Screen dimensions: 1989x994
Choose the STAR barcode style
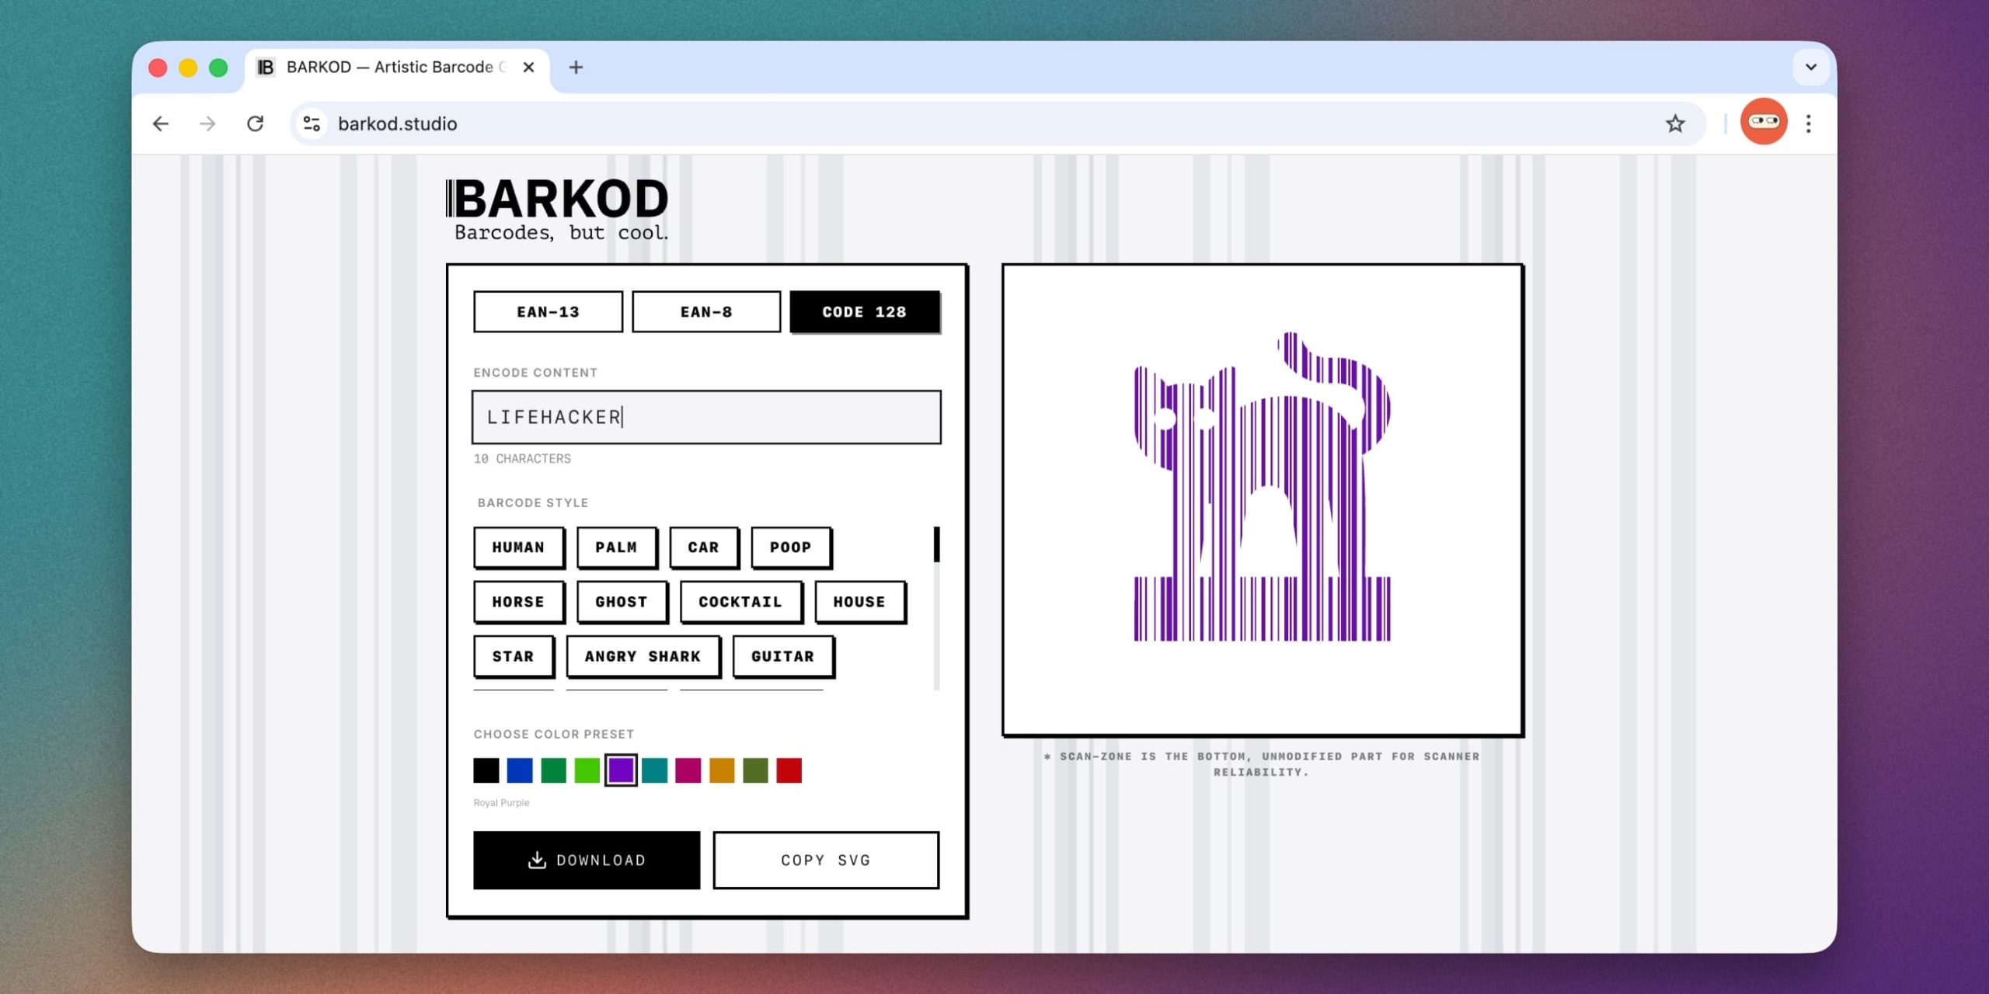click(514, 656)
